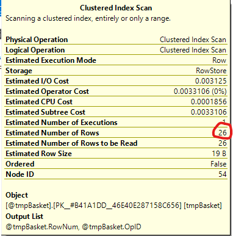Viewport: 233px width, 236px height.
Task: Click the Physical Operation value 'Clustered Index Scan'
Action: 193,40
